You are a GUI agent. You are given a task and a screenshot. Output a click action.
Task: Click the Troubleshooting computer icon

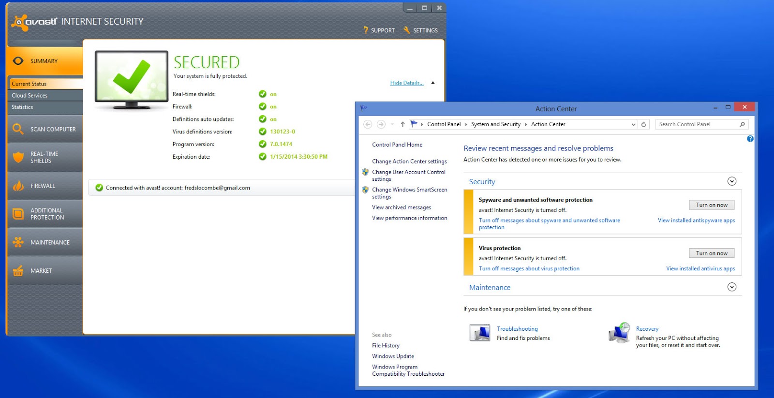(x=480, y=333)
